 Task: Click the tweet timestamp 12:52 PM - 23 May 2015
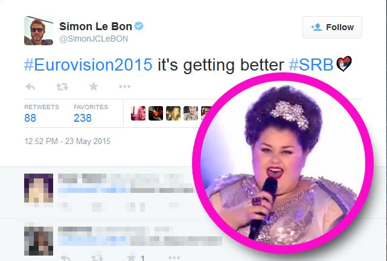(68, 141)
